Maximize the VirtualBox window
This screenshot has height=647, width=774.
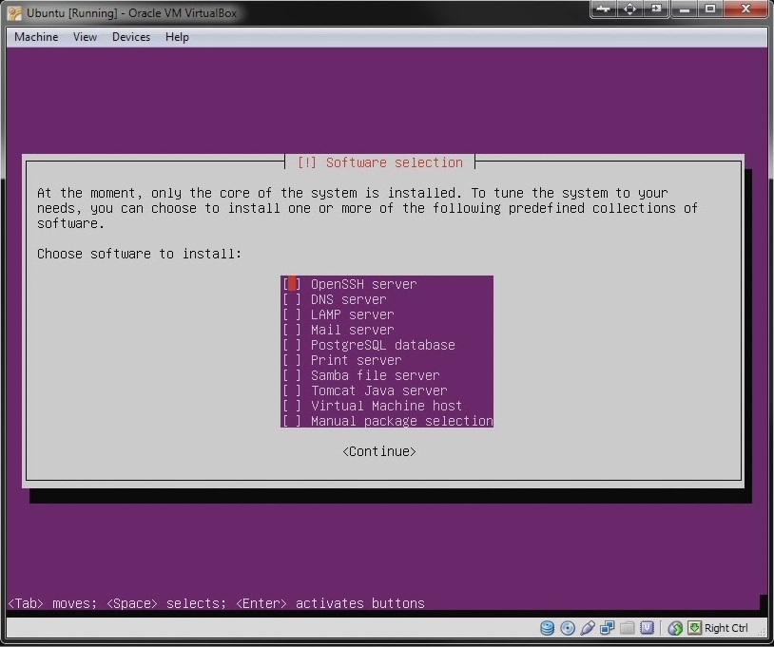(710, 9)
